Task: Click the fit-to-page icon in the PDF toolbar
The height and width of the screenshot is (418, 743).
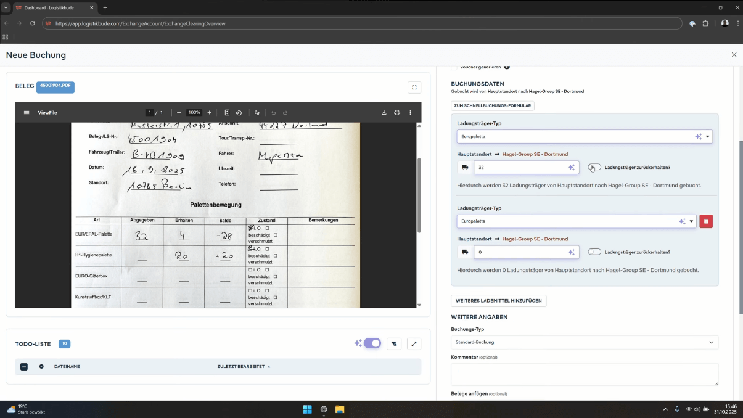Action: click(227, 113)
